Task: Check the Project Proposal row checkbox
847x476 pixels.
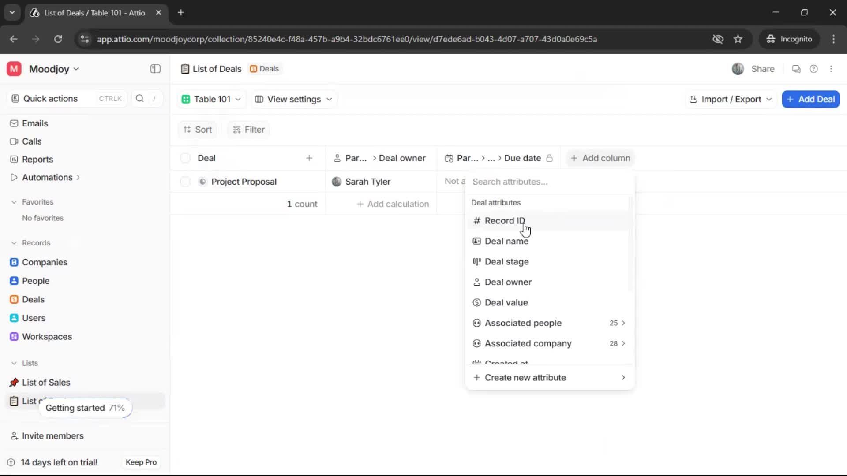Action: coord(185,181)
